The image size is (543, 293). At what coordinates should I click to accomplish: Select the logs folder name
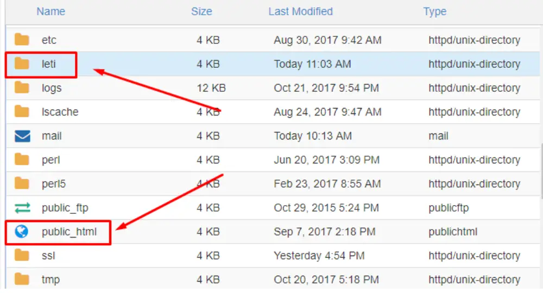[x=52, y=88]
